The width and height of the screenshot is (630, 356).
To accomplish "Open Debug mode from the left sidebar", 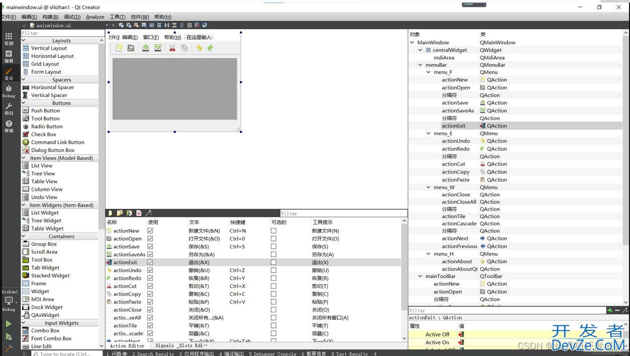I will (x=9, y=91).
